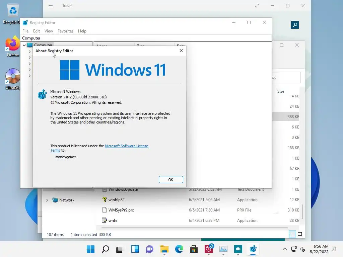Screen dimensions: 343x257
Task: Switch to large icons view in Explorer
Action: [x=300, y=234]
